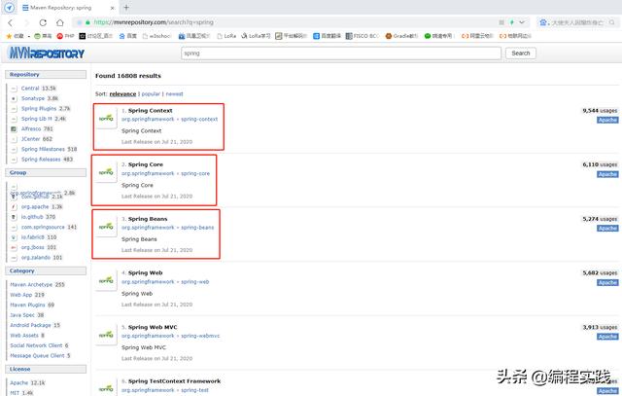Image resolution: width=622 pixels, height=396 pixels.
Task: Click the org.jboss group icon
Action: pos(14,247)
